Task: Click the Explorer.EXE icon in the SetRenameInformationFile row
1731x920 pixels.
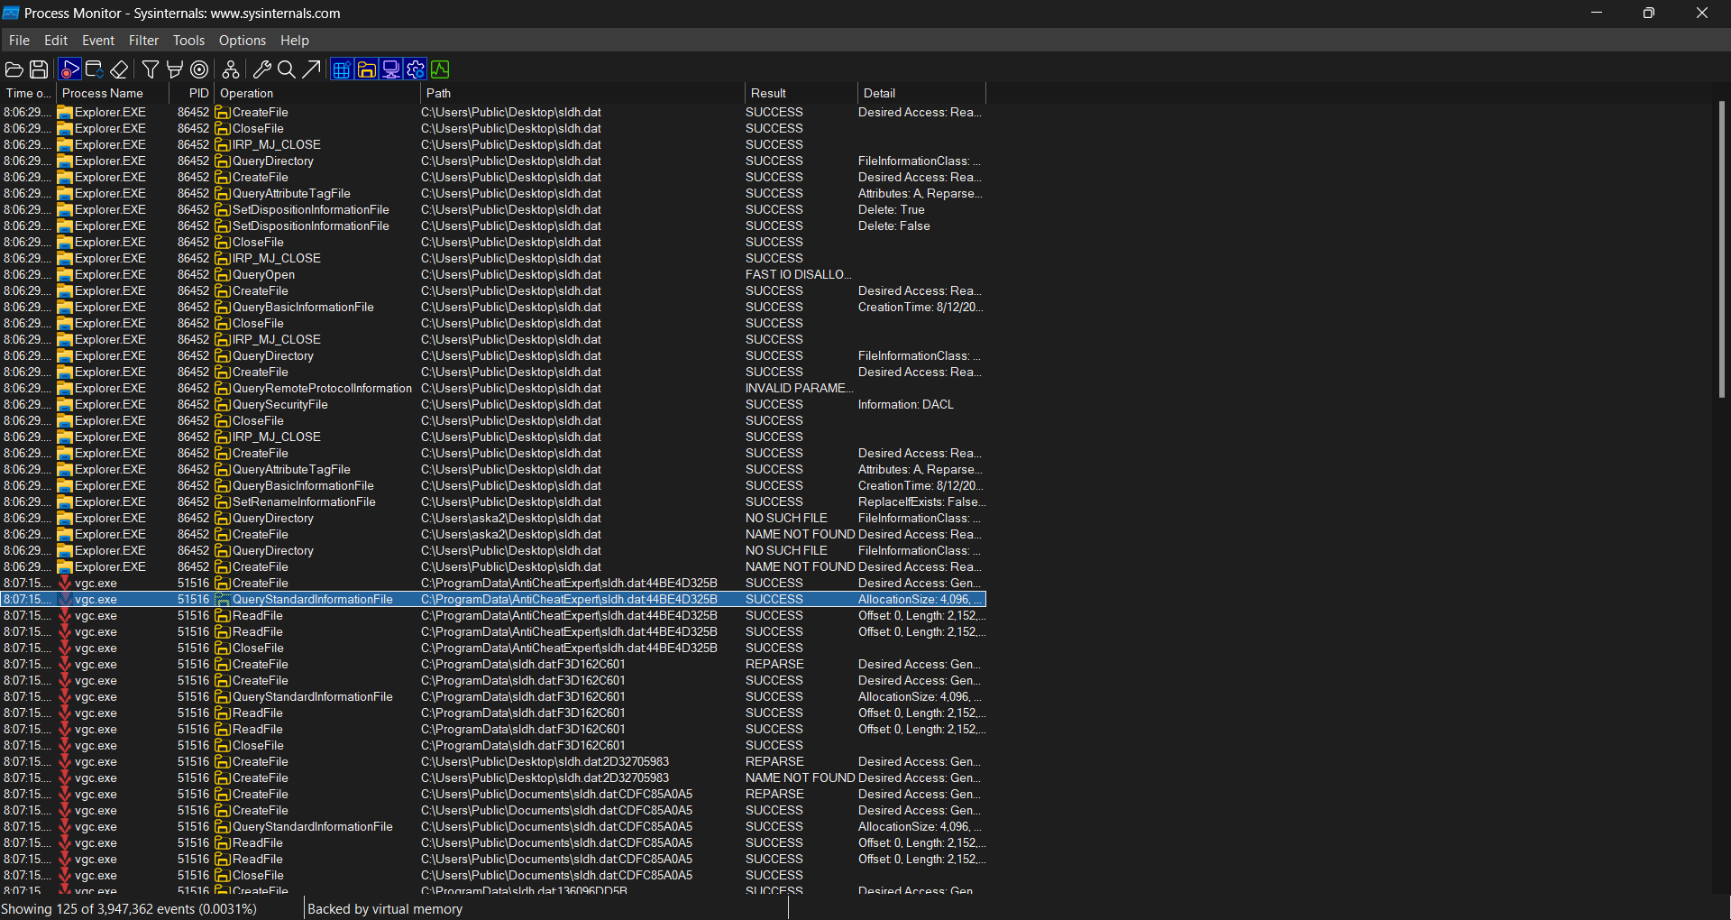Action: [65, 502]
